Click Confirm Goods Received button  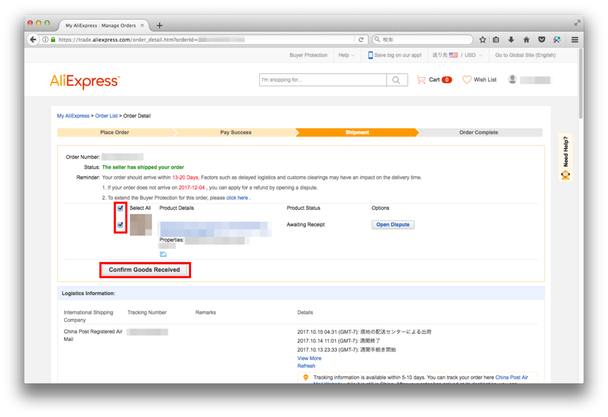click(144, 270)
